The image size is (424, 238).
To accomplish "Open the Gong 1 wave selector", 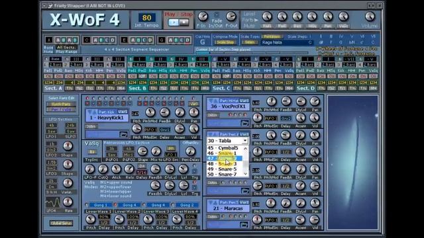I will click(100, 205).
